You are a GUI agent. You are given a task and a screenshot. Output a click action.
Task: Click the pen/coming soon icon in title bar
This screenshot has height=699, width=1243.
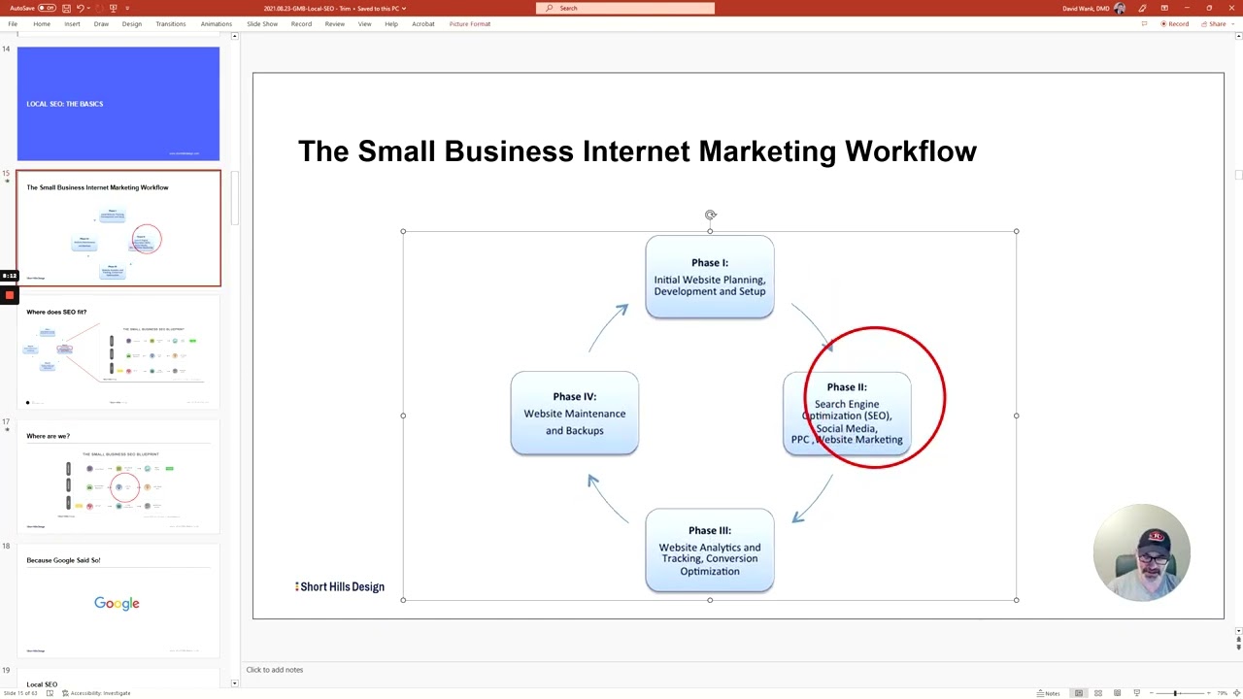(1142, 8)
